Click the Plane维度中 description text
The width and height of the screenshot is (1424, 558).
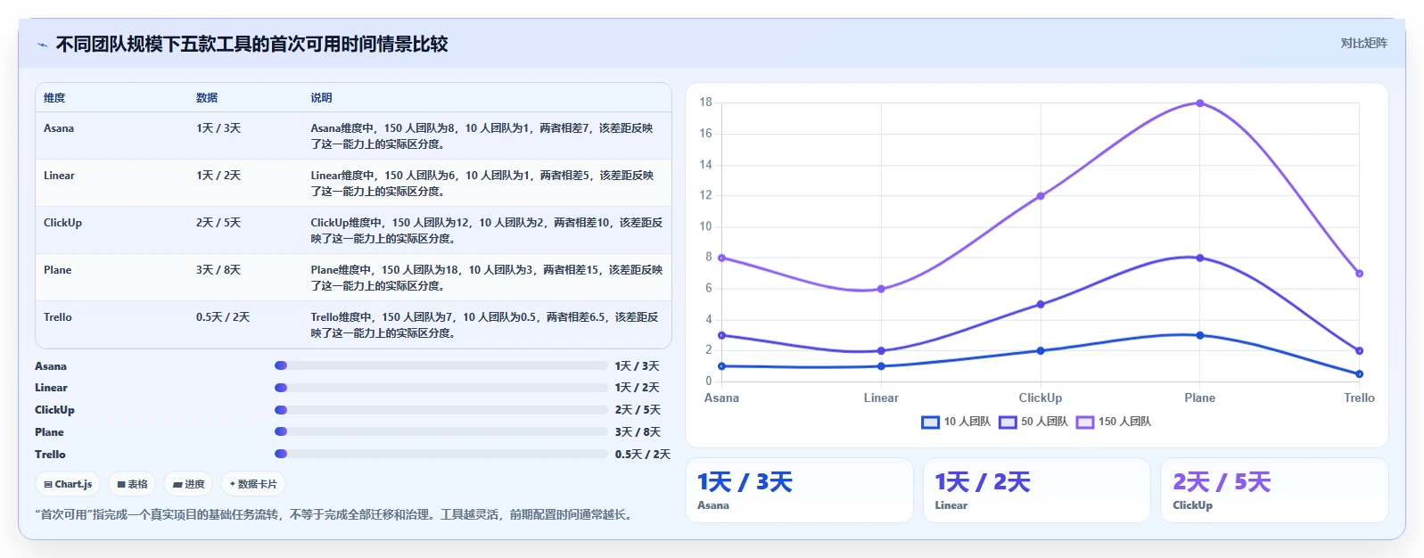pyautogui.click(x=486, y=278)
